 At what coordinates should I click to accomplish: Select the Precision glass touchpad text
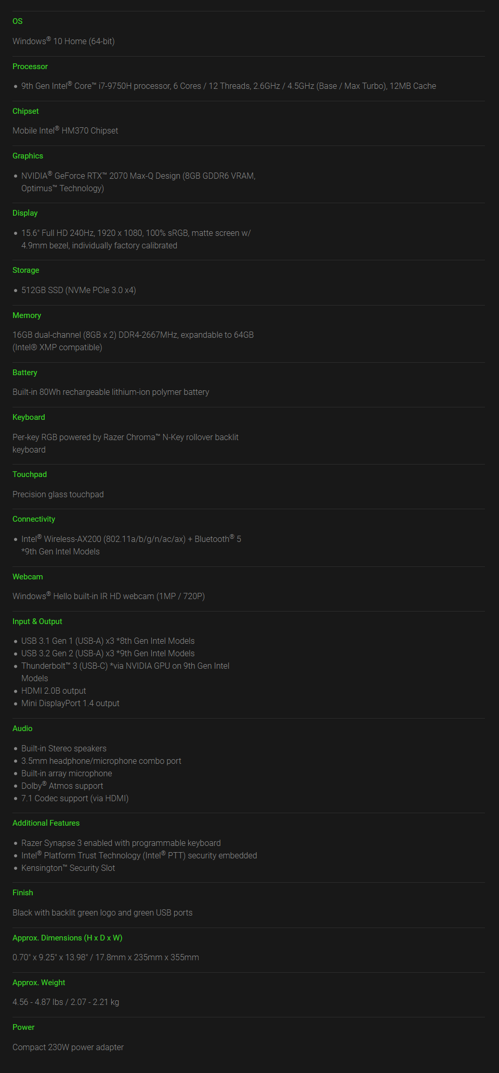pos(58,494)
